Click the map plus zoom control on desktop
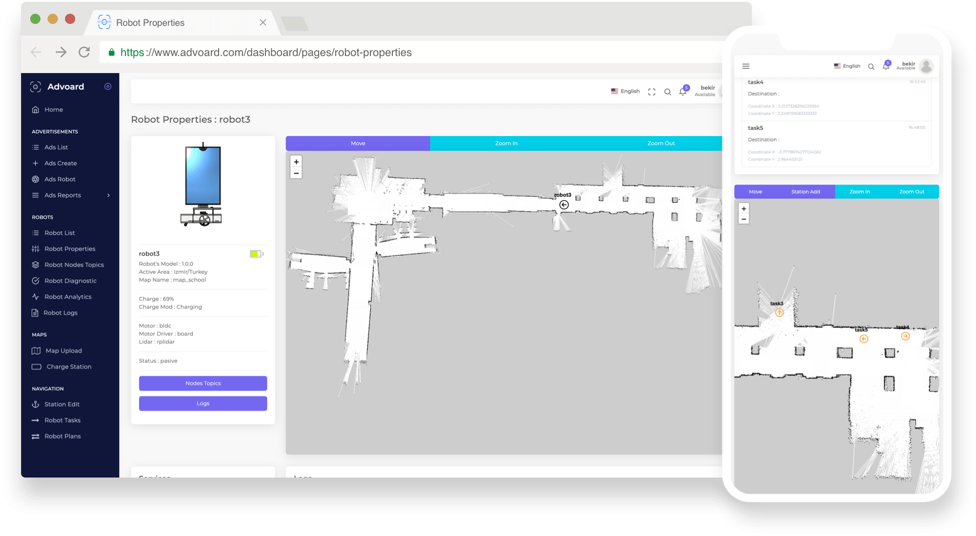The width and height of the screenshot is (976, 536). [x=296, y=162]
